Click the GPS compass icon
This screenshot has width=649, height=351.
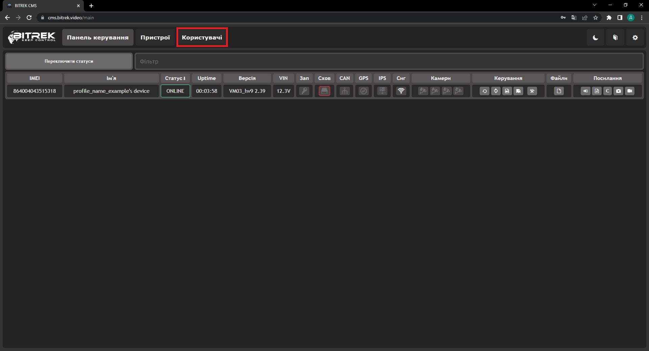click(x=363, y=91)
